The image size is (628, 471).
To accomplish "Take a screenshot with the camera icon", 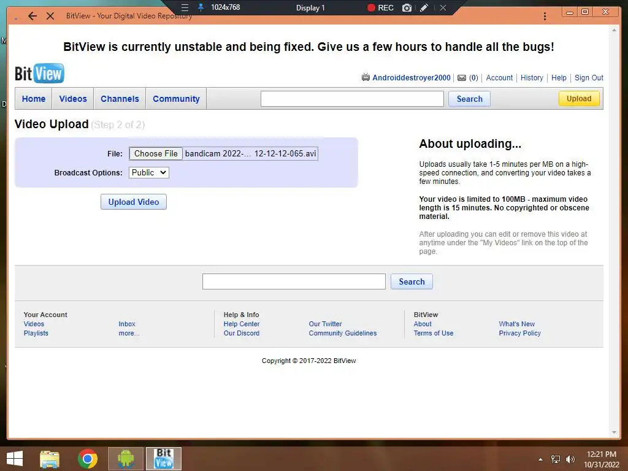I will (407, 7).
